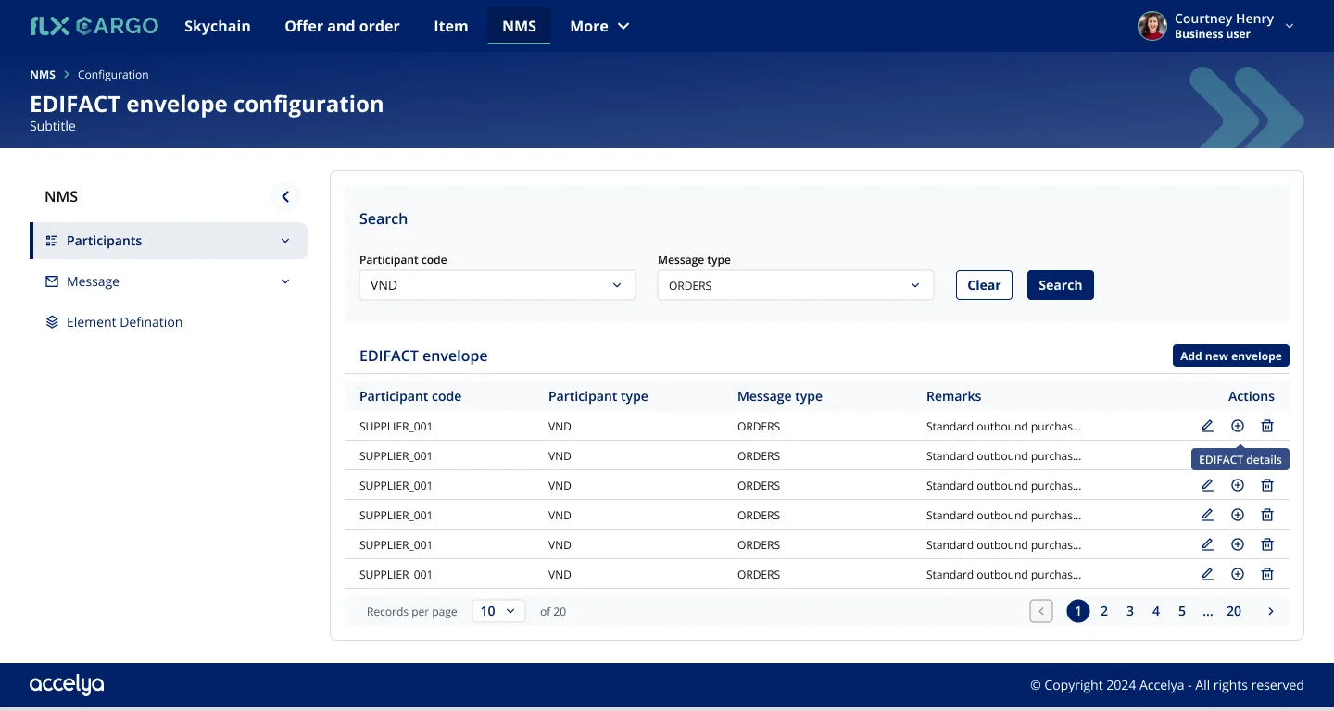Image resolution: width=1334 pixels, height=711 pixels.
Task: Click the accelya logo in the footer
Action: (67, 685)
